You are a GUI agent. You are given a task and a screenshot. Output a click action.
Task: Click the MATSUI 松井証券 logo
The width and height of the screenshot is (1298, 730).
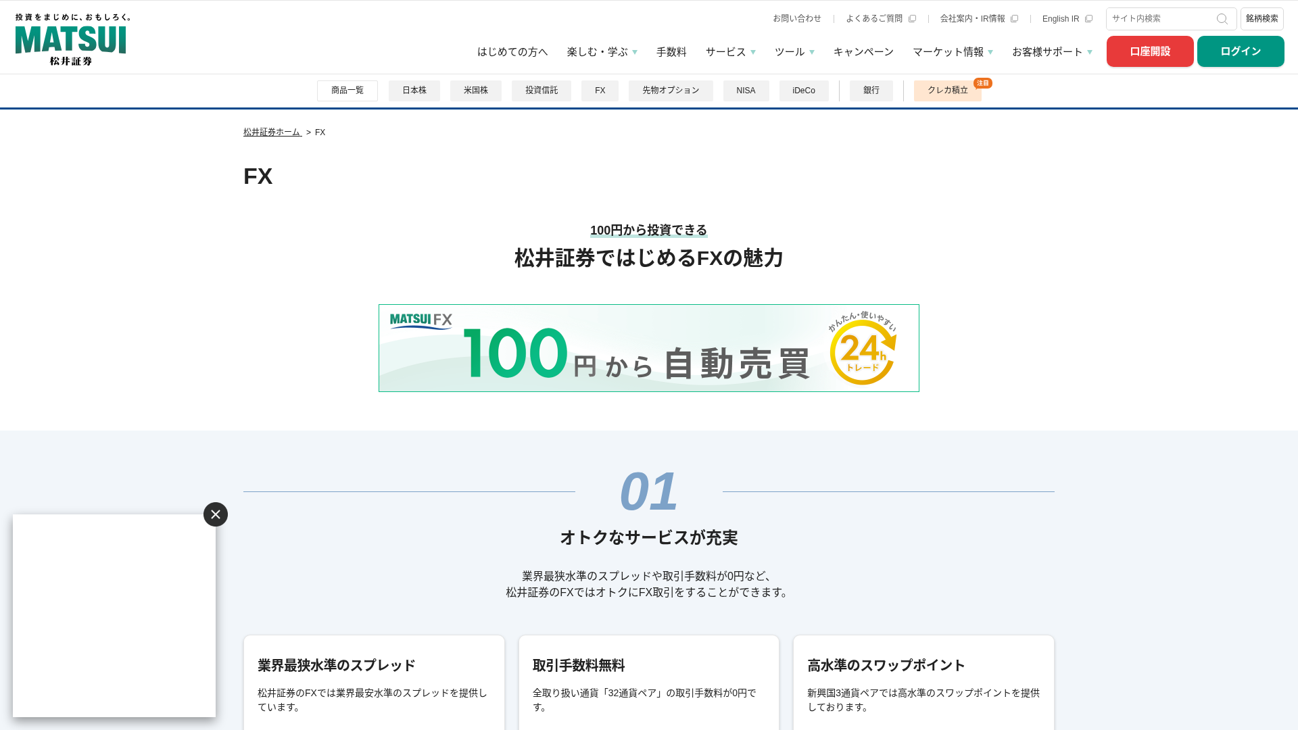tap(72, 39)
